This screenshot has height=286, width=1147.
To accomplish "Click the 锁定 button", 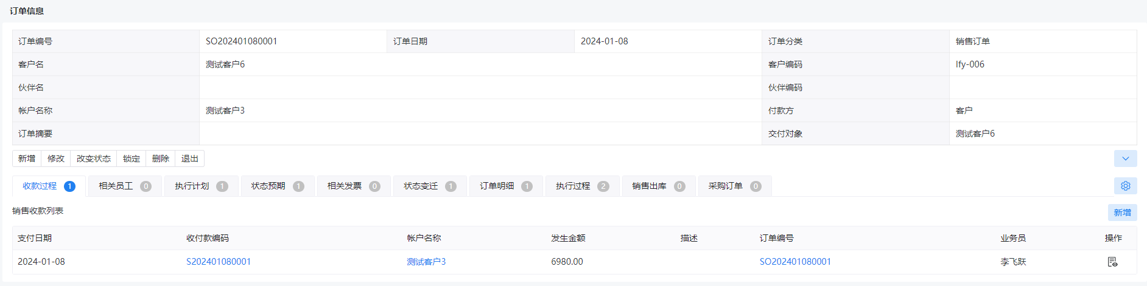I will point(132,158).
